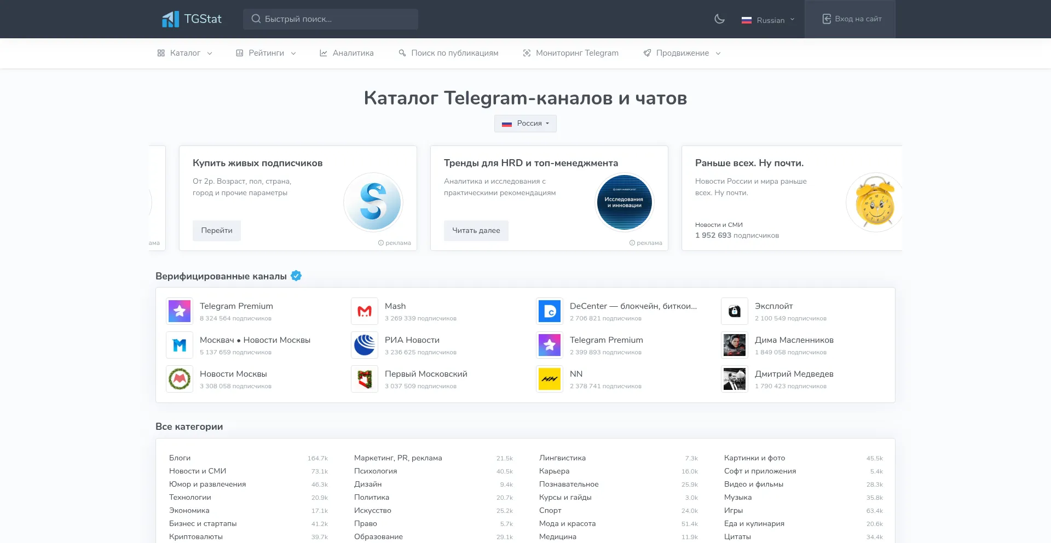Click the Telegram Premium star icon with 8 324 564 subscribers
This screenshot has width=1051, height=543.
tap(180, 312)
